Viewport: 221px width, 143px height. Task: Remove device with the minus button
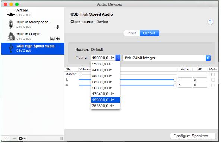coord(14,139)
